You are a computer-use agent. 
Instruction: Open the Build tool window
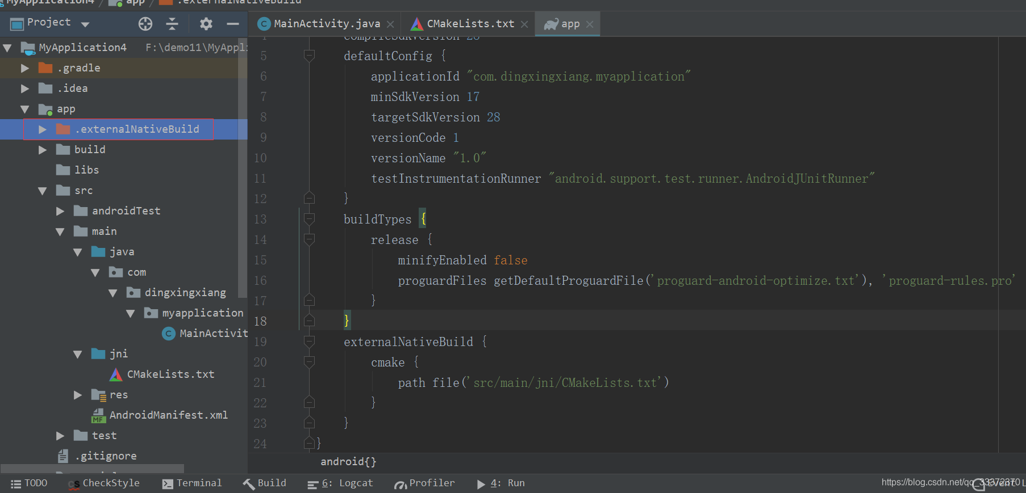[x=265, y=483]
